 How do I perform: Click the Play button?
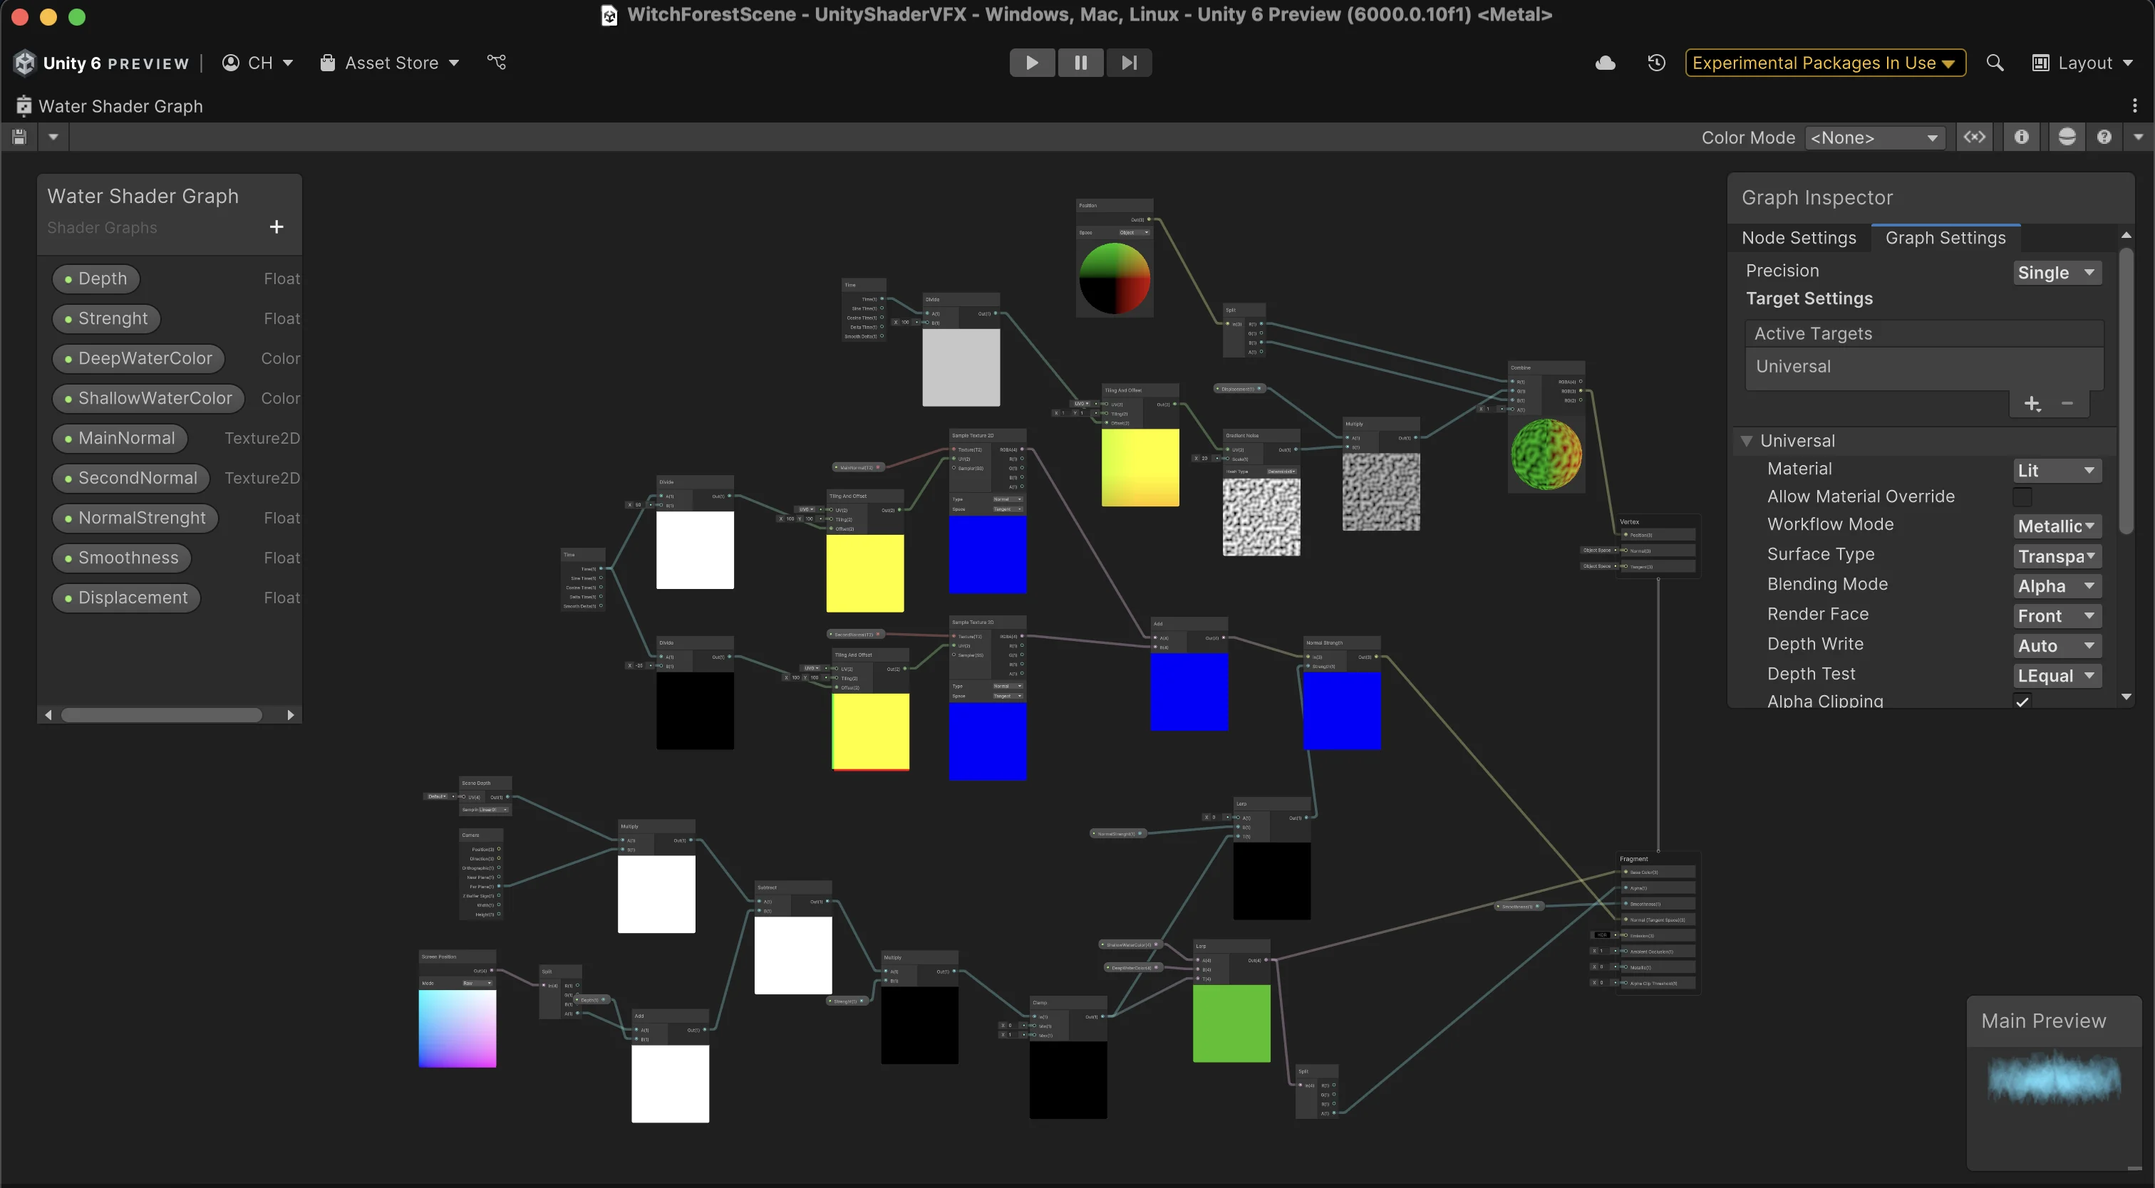point(1031,63)
